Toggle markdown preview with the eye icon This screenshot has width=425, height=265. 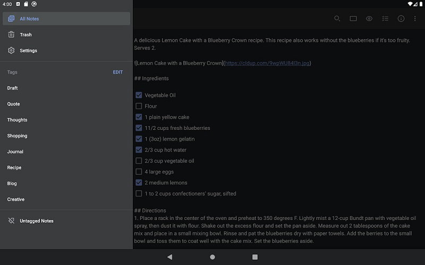point(369,19)
